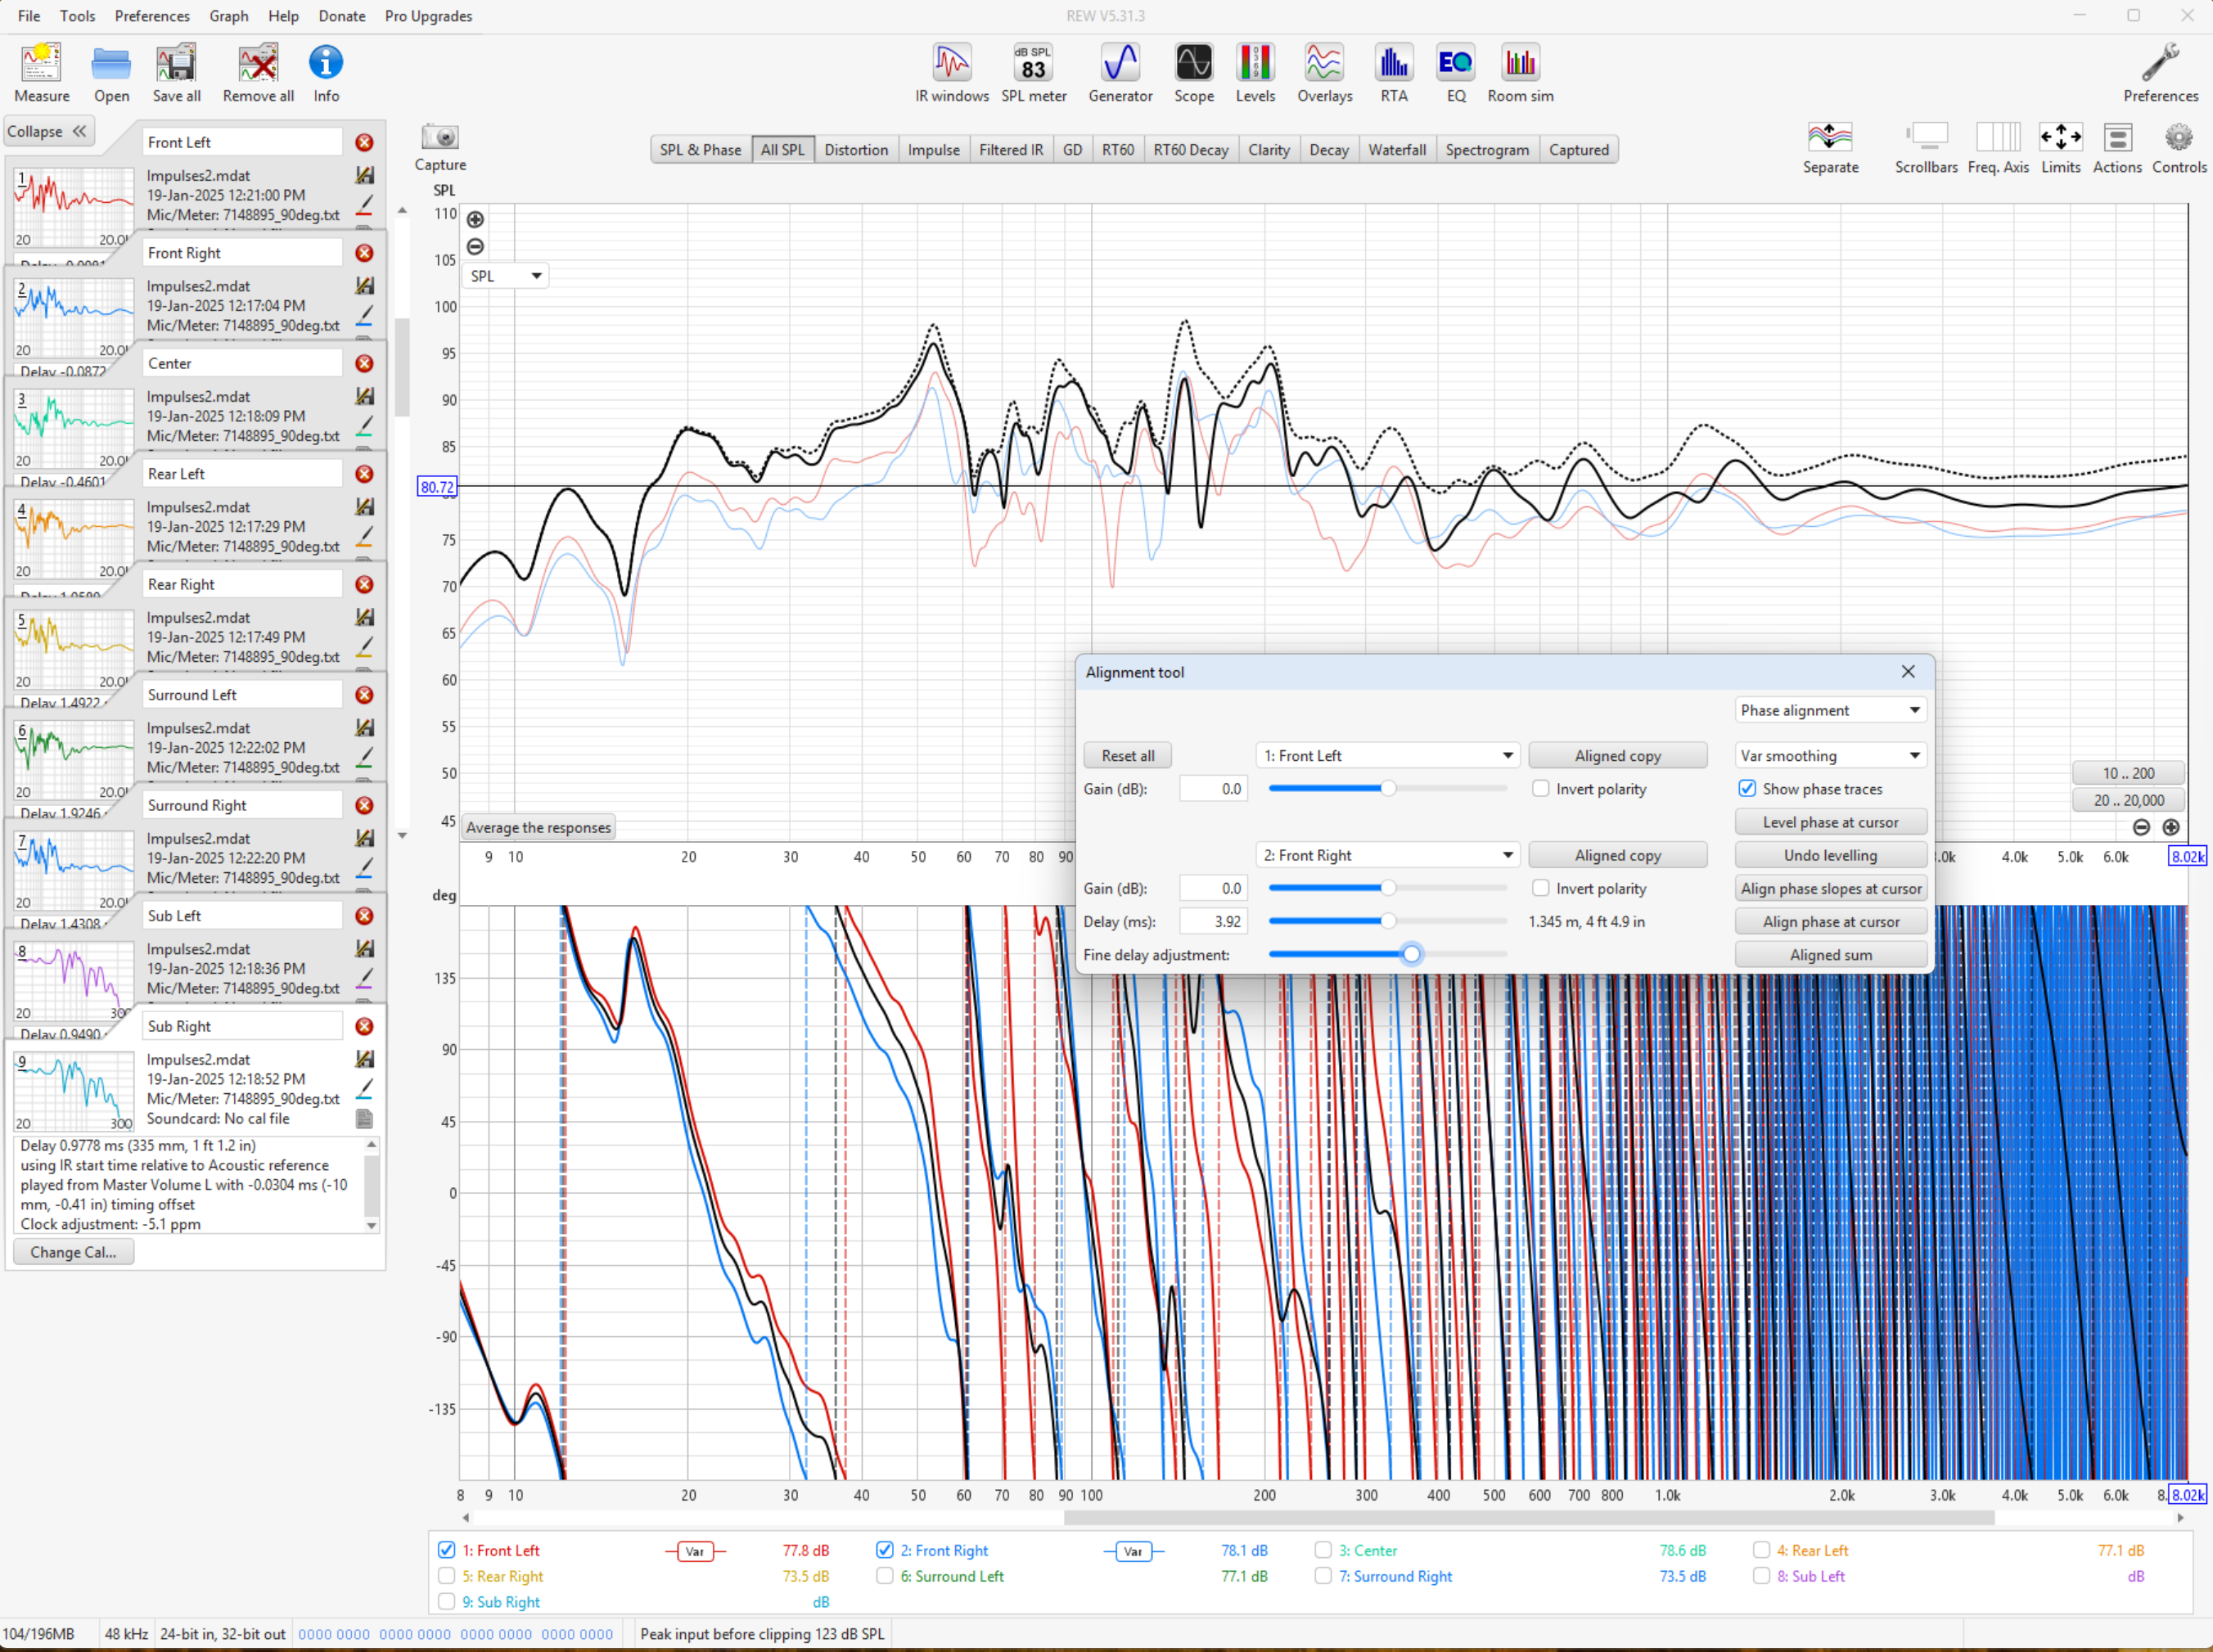This screenshot has height=1652, width=2213.
Task: Open the 2: Front Right measurement dropdown
Action: (1387, 855)
